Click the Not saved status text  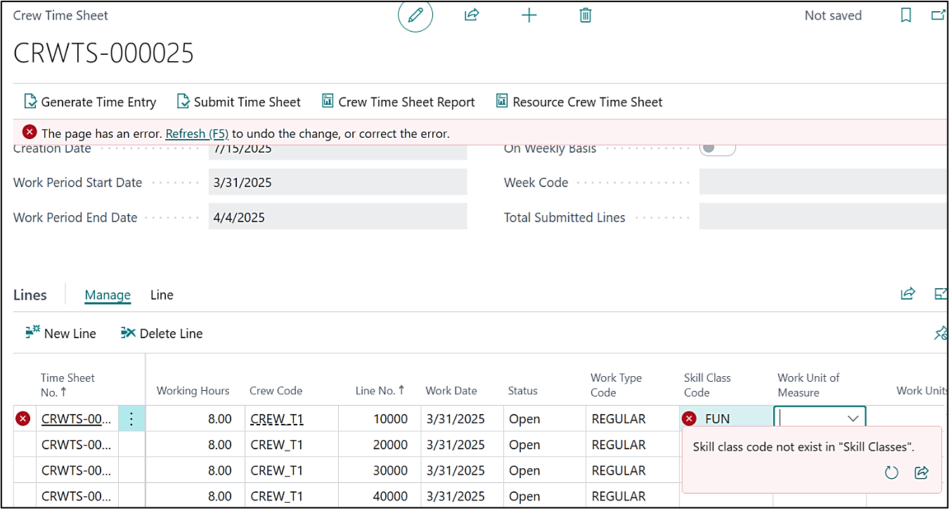tap(833, 15)
